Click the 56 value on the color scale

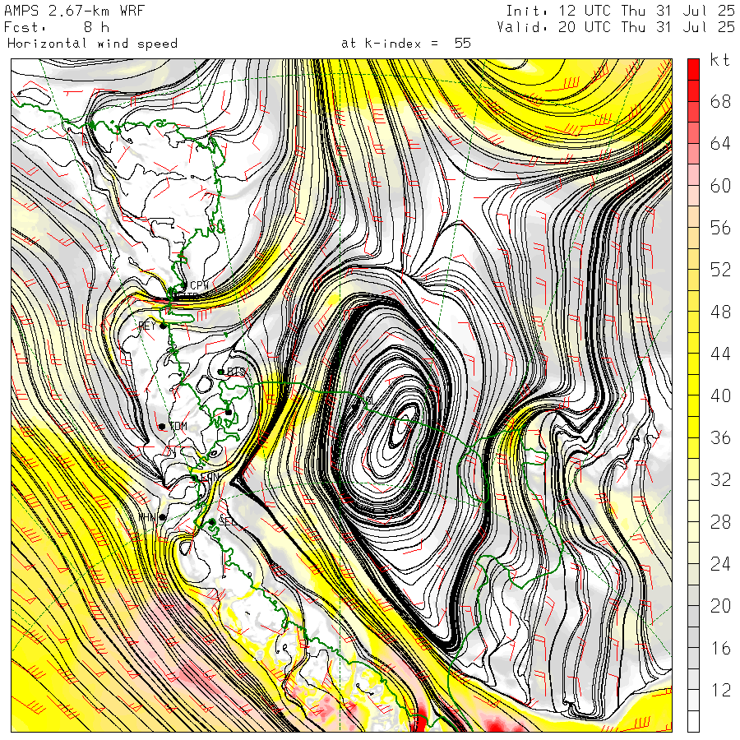pyautogui.click(x=720, y=228)
